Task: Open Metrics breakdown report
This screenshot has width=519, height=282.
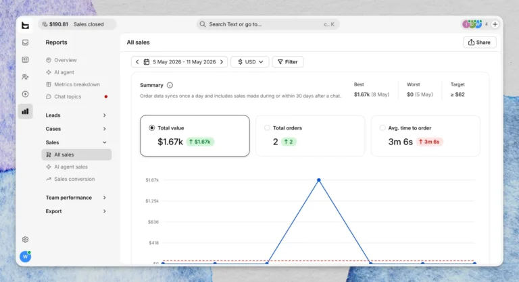Action: 76,84
